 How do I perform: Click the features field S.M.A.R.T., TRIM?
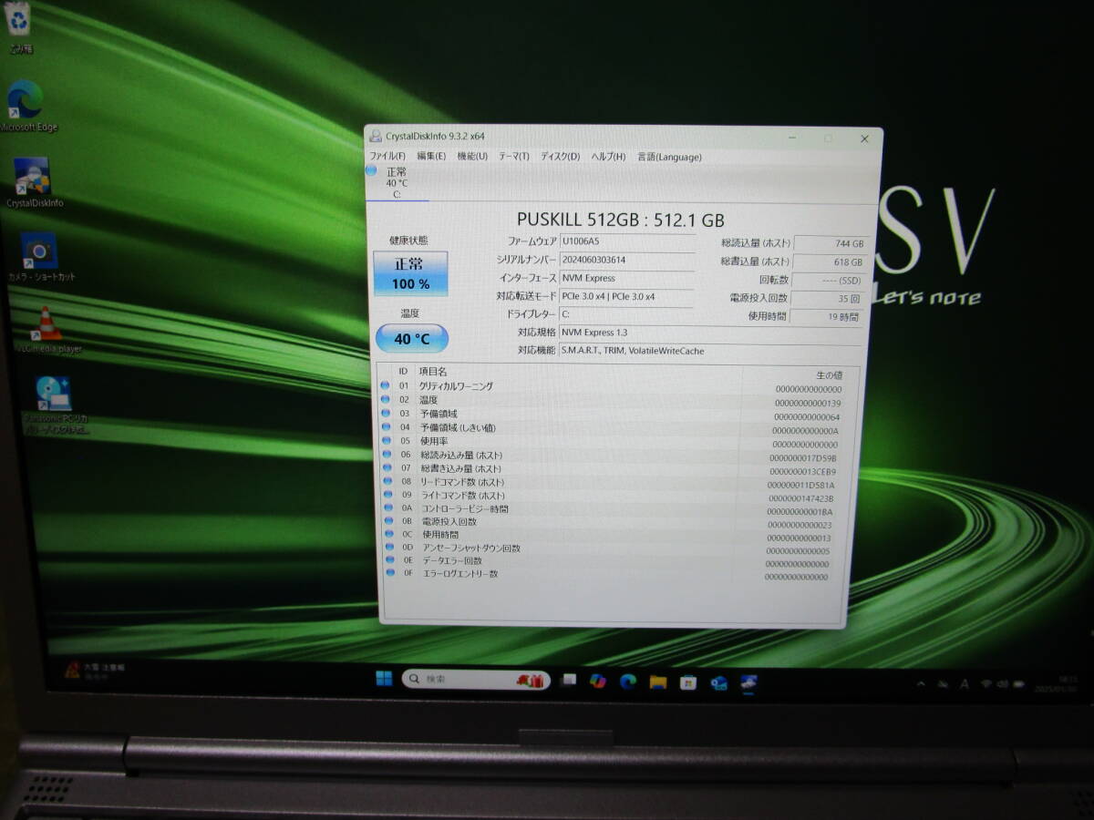click(x=711, y=351)
